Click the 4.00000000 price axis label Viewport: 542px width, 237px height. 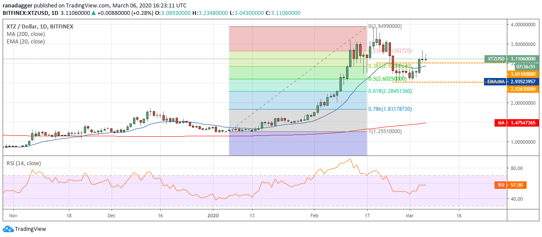pyautogui.click(x=523, y=25)
